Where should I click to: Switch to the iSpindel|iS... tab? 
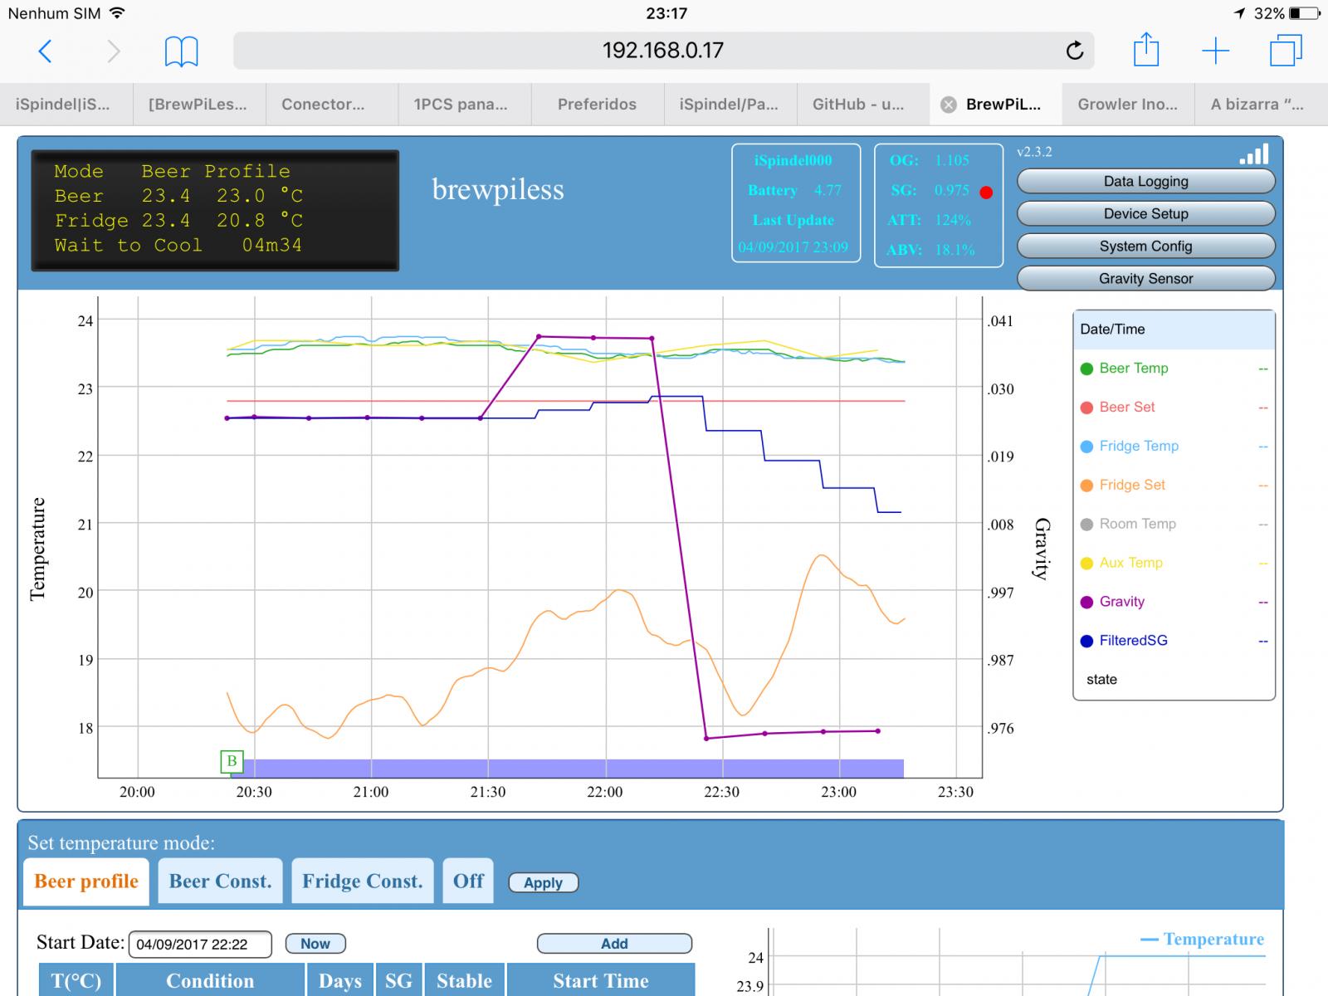[x=66, y=105]
